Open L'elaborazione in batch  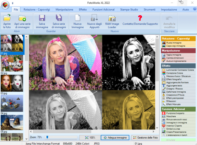178,135
